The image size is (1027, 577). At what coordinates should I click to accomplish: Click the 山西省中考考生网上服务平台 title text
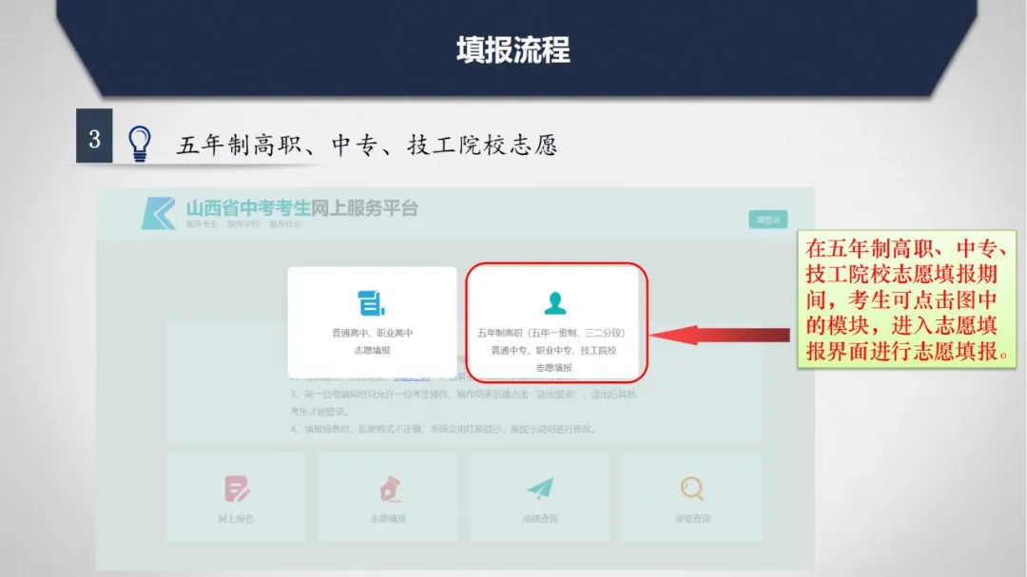(x=300, y=208)
